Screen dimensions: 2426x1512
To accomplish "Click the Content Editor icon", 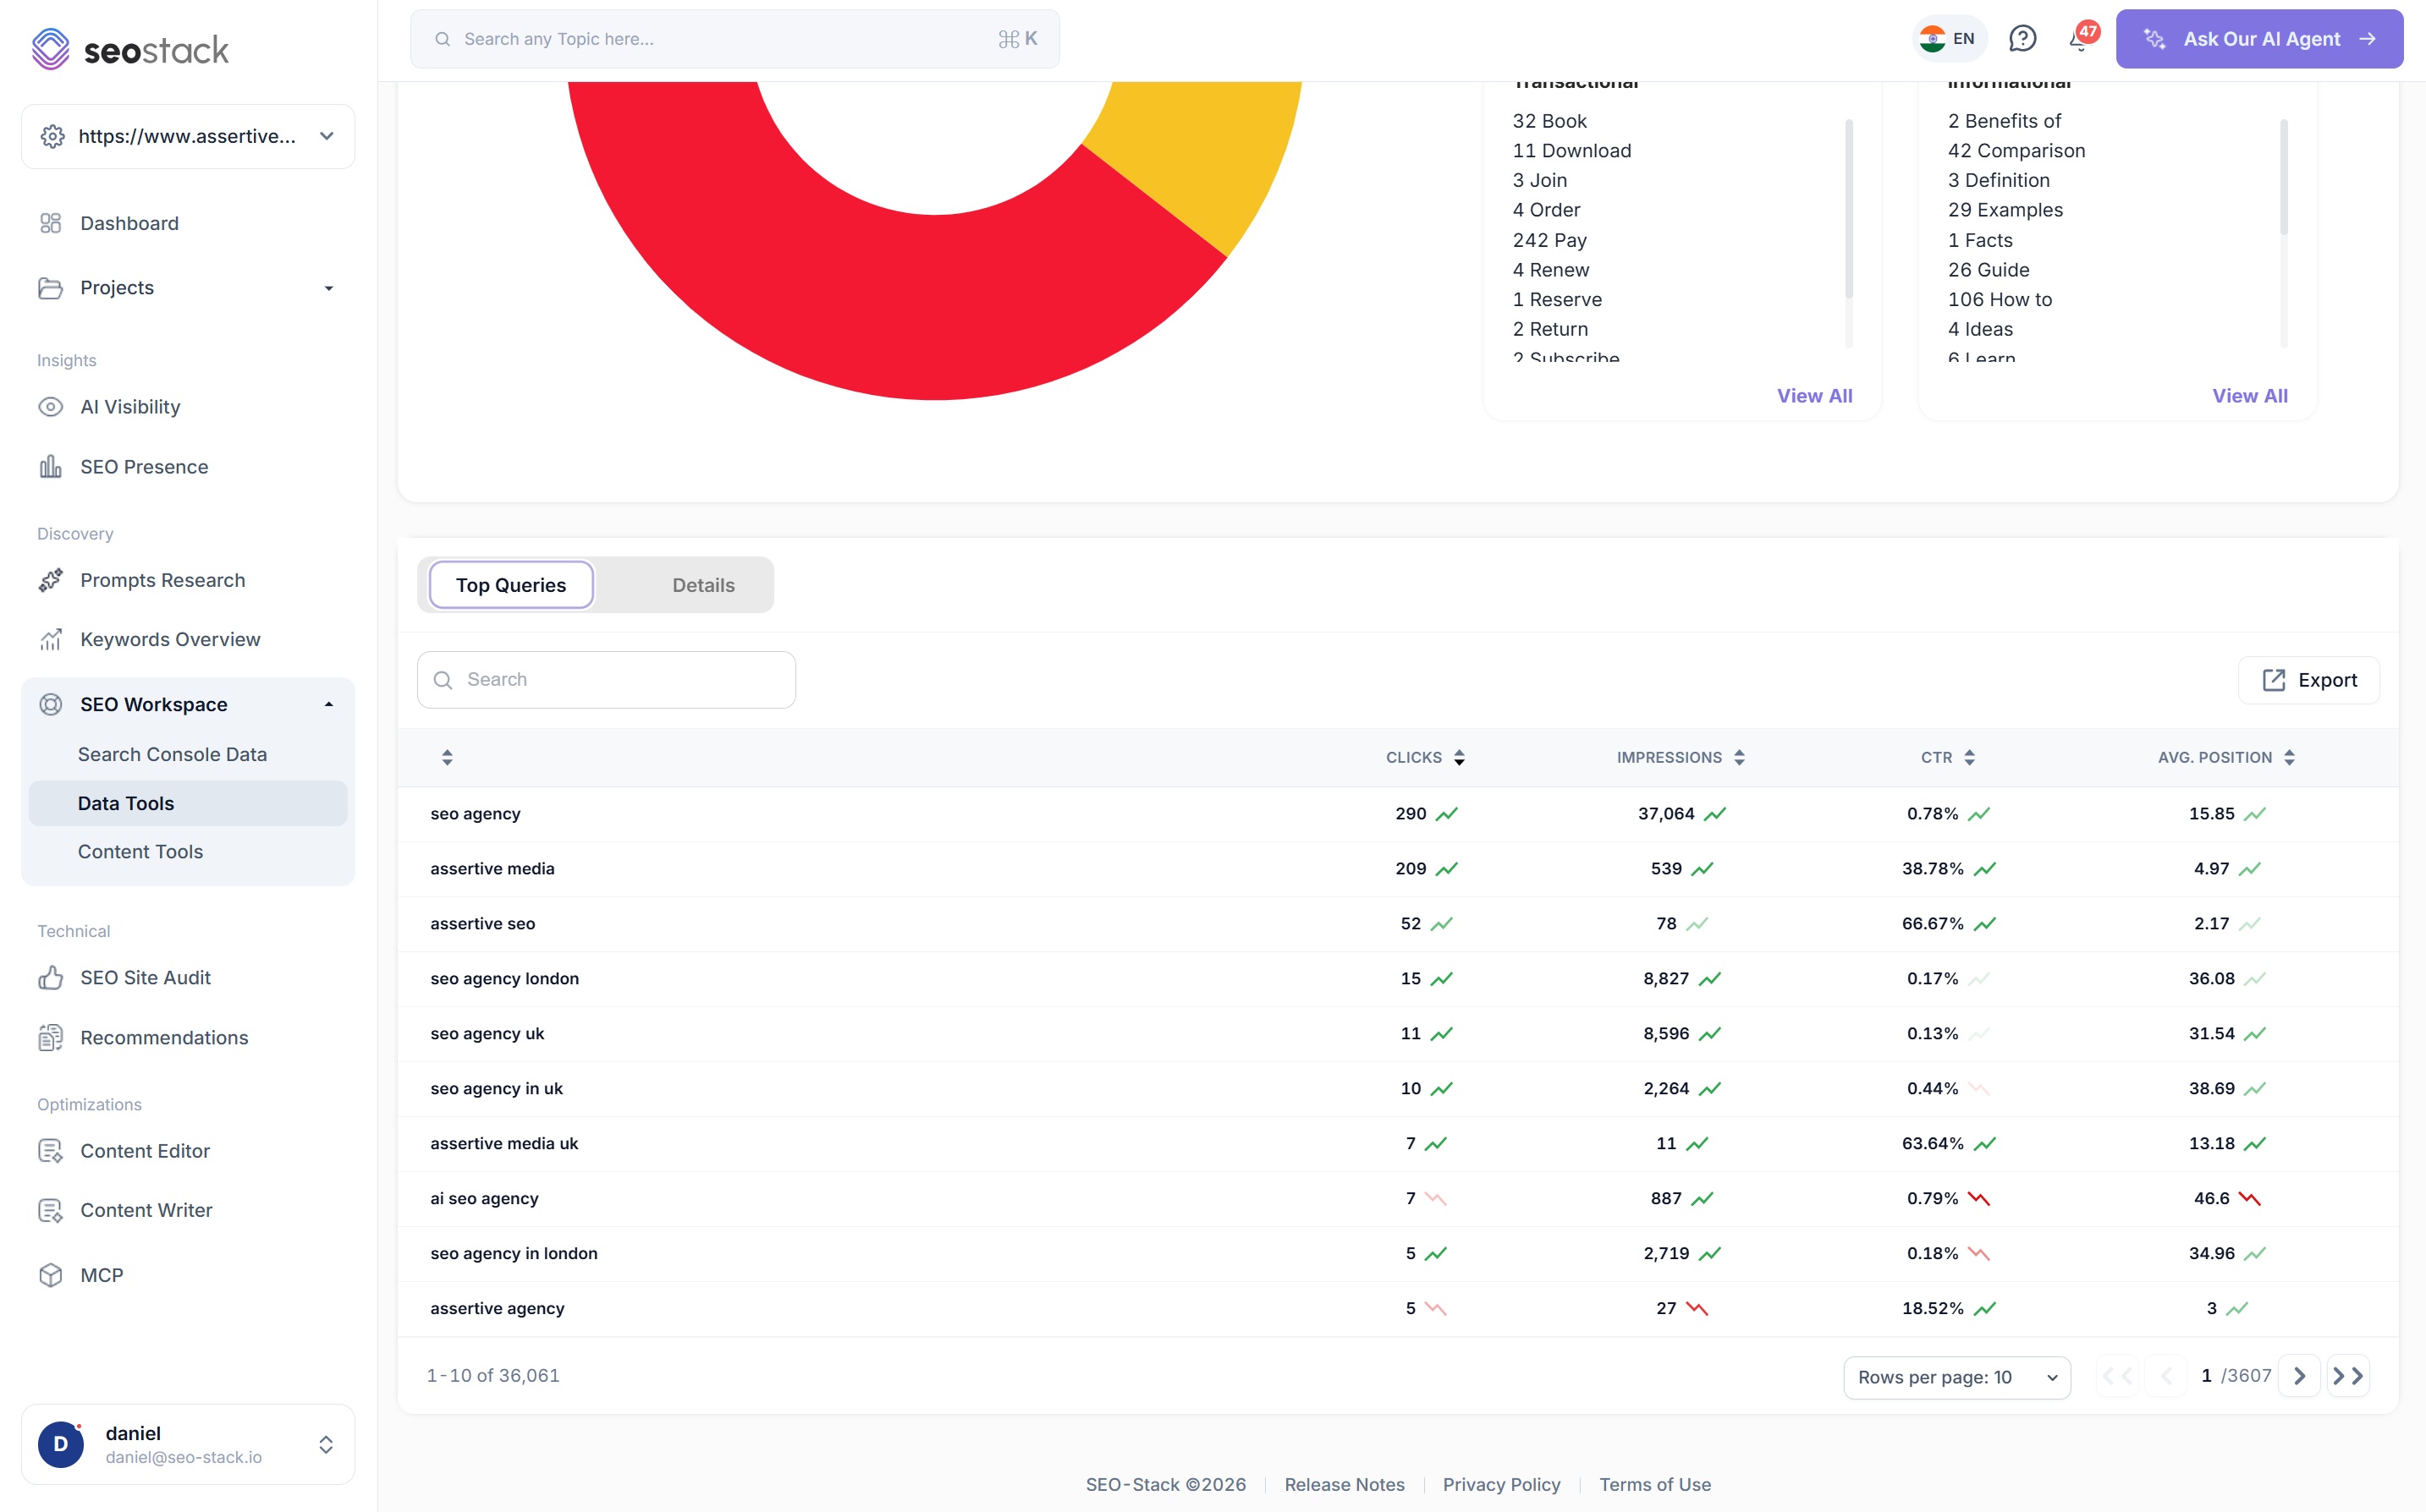I will click(50, 1151).
